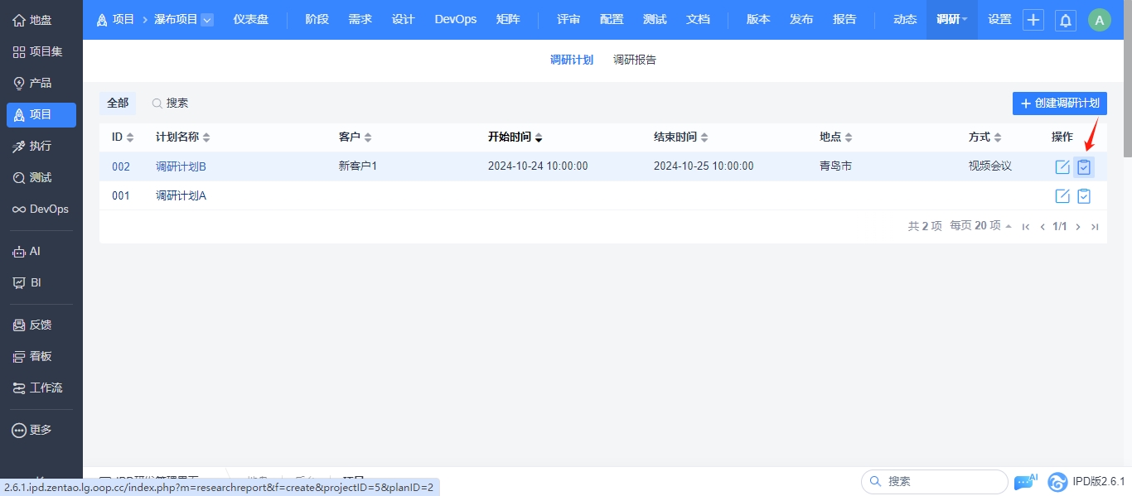Open 调研计划A link
This screenshot has width=1132, height=496.
click(x=181, y=195)
